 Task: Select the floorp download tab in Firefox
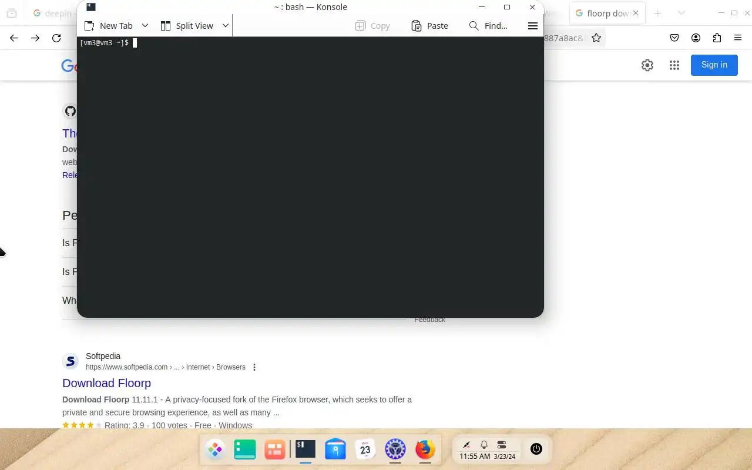point(602,13)
